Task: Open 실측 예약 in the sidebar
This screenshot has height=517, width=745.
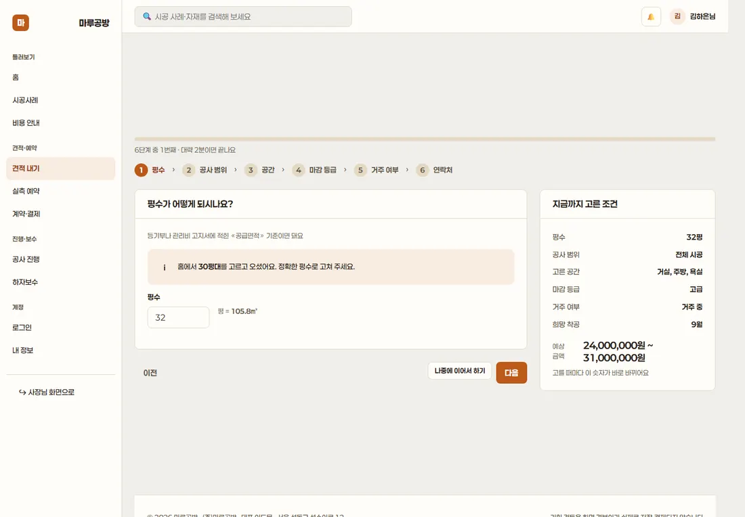Action: point(61,192)
